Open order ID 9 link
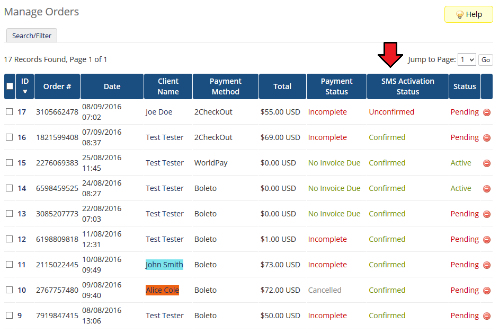 click(20, 316)
